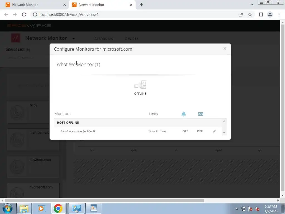Close the active Network Monitor tab

pos(131,5)
